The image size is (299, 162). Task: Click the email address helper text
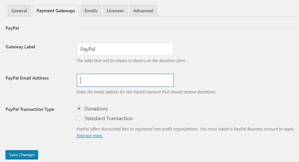coord(146,92)
